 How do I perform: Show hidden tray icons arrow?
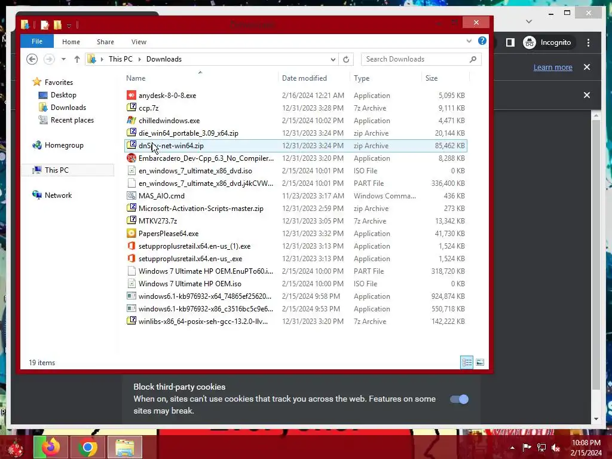pos(512,447)
